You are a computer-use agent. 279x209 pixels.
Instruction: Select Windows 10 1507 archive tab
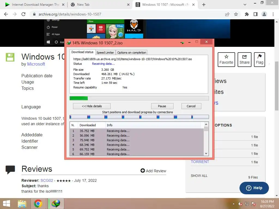pyautogui.click(x=165, y=5)
